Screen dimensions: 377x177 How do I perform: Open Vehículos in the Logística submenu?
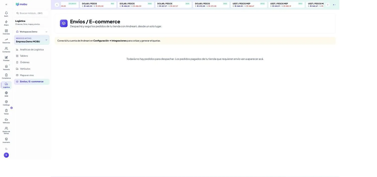pos(32,69)
